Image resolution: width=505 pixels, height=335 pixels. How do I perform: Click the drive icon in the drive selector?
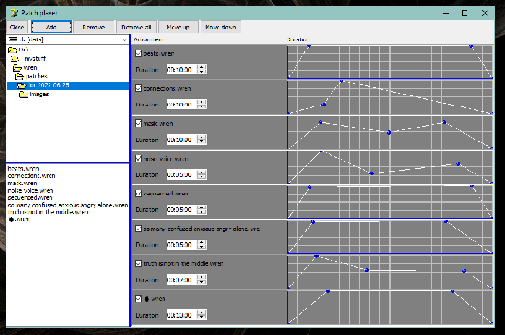click(x=13, y=39)
